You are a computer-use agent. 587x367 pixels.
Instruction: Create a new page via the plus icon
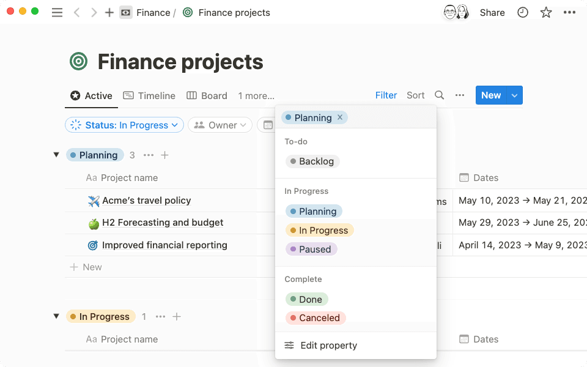coord(109,12)
